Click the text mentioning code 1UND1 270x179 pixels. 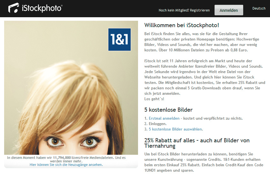click(x=169, y=170)
